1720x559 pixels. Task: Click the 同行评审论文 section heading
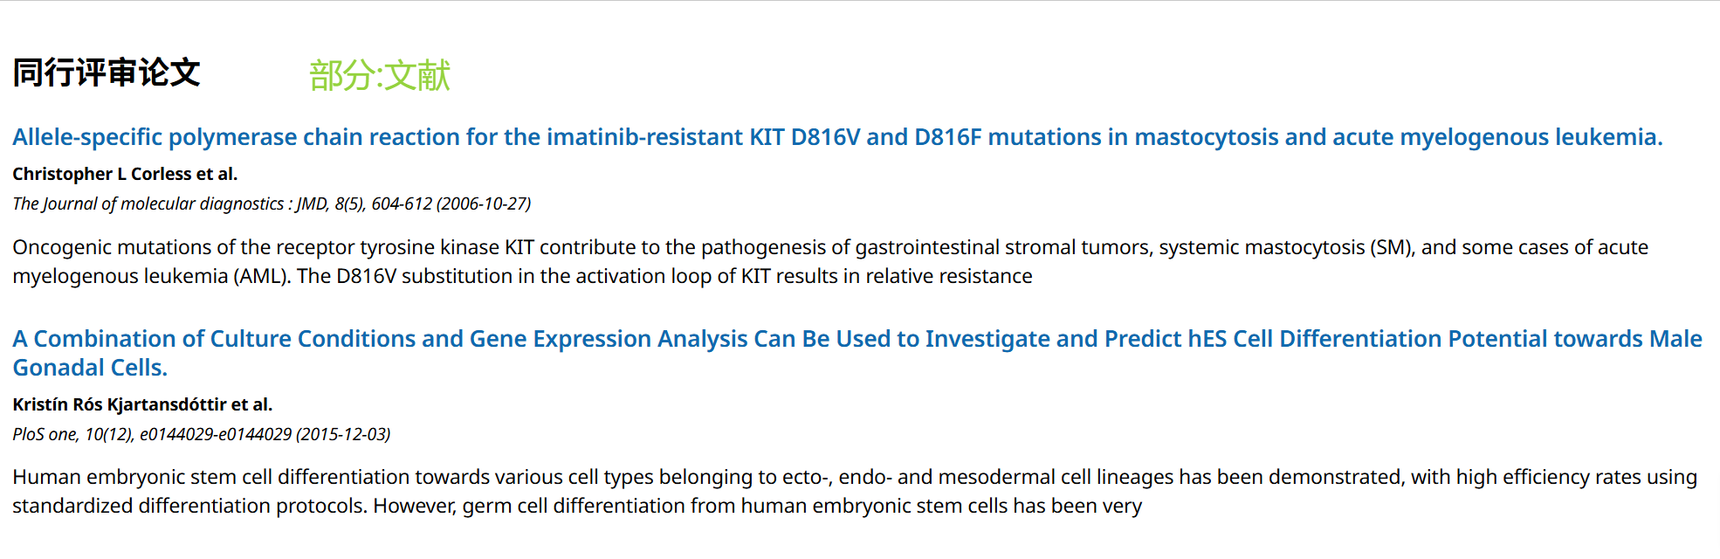pos(107,73)
